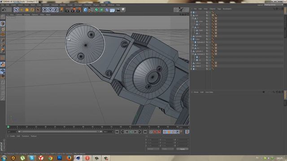Open the dropdown left of the Apply button
The height and width of the screenshot is (161, 287).
167,149
